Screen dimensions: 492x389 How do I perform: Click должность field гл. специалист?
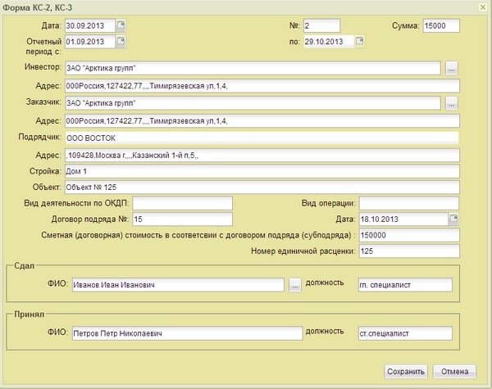(405, 285)
